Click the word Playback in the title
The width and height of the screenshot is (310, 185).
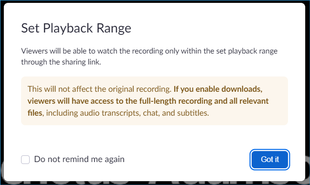pyautogui.click(x=68, y=28)
